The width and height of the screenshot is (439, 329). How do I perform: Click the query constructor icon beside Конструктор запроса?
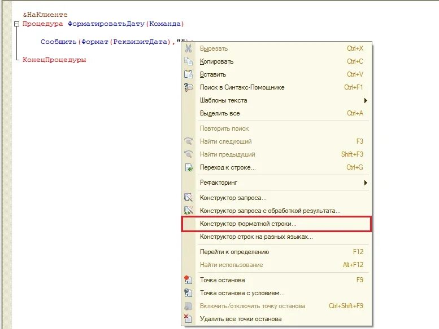188,198
